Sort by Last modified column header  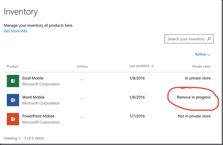pos(139,66)
